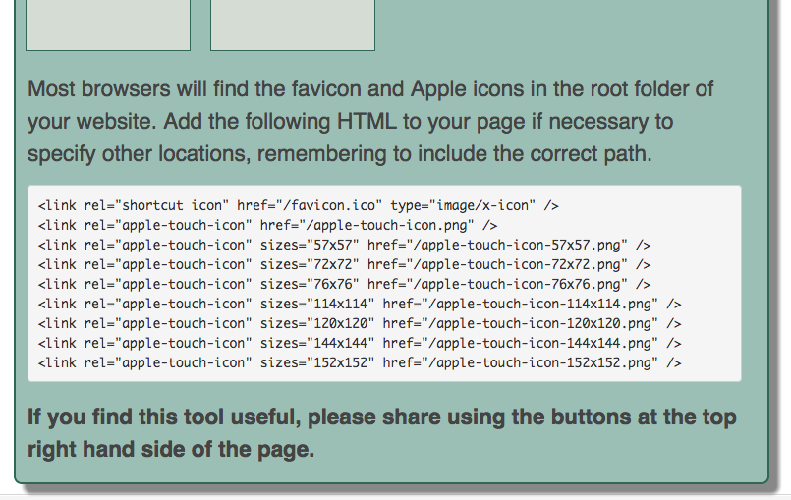Click the code line with sizes 57x57
This screenshot has height=500, width=791.
point(345,246)
